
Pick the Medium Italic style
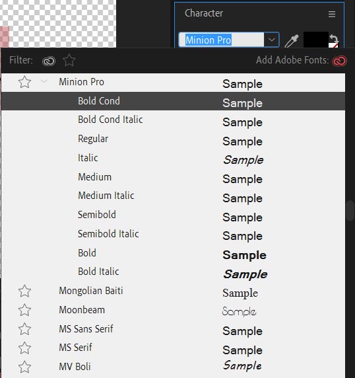coord(173,196)
